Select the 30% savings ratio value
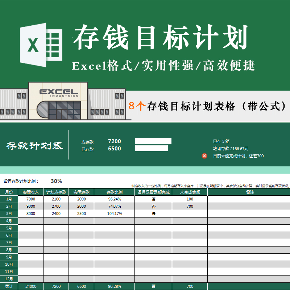 57,181
